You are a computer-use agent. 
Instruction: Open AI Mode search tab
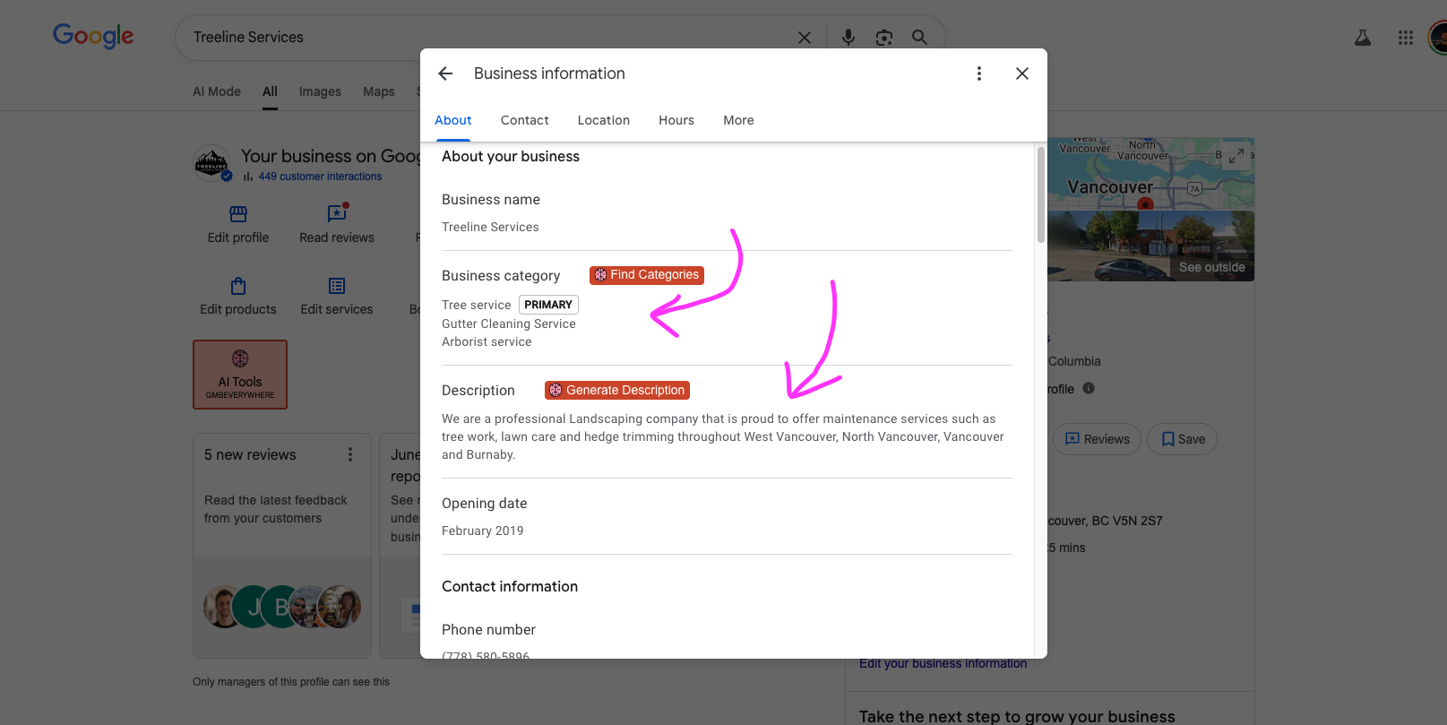(217, 91)
